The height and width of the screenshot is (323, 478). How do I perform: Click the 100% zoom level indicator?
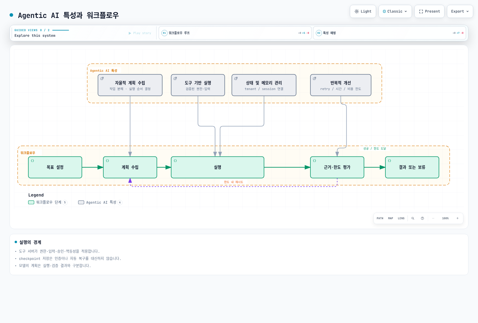point(445,218)
